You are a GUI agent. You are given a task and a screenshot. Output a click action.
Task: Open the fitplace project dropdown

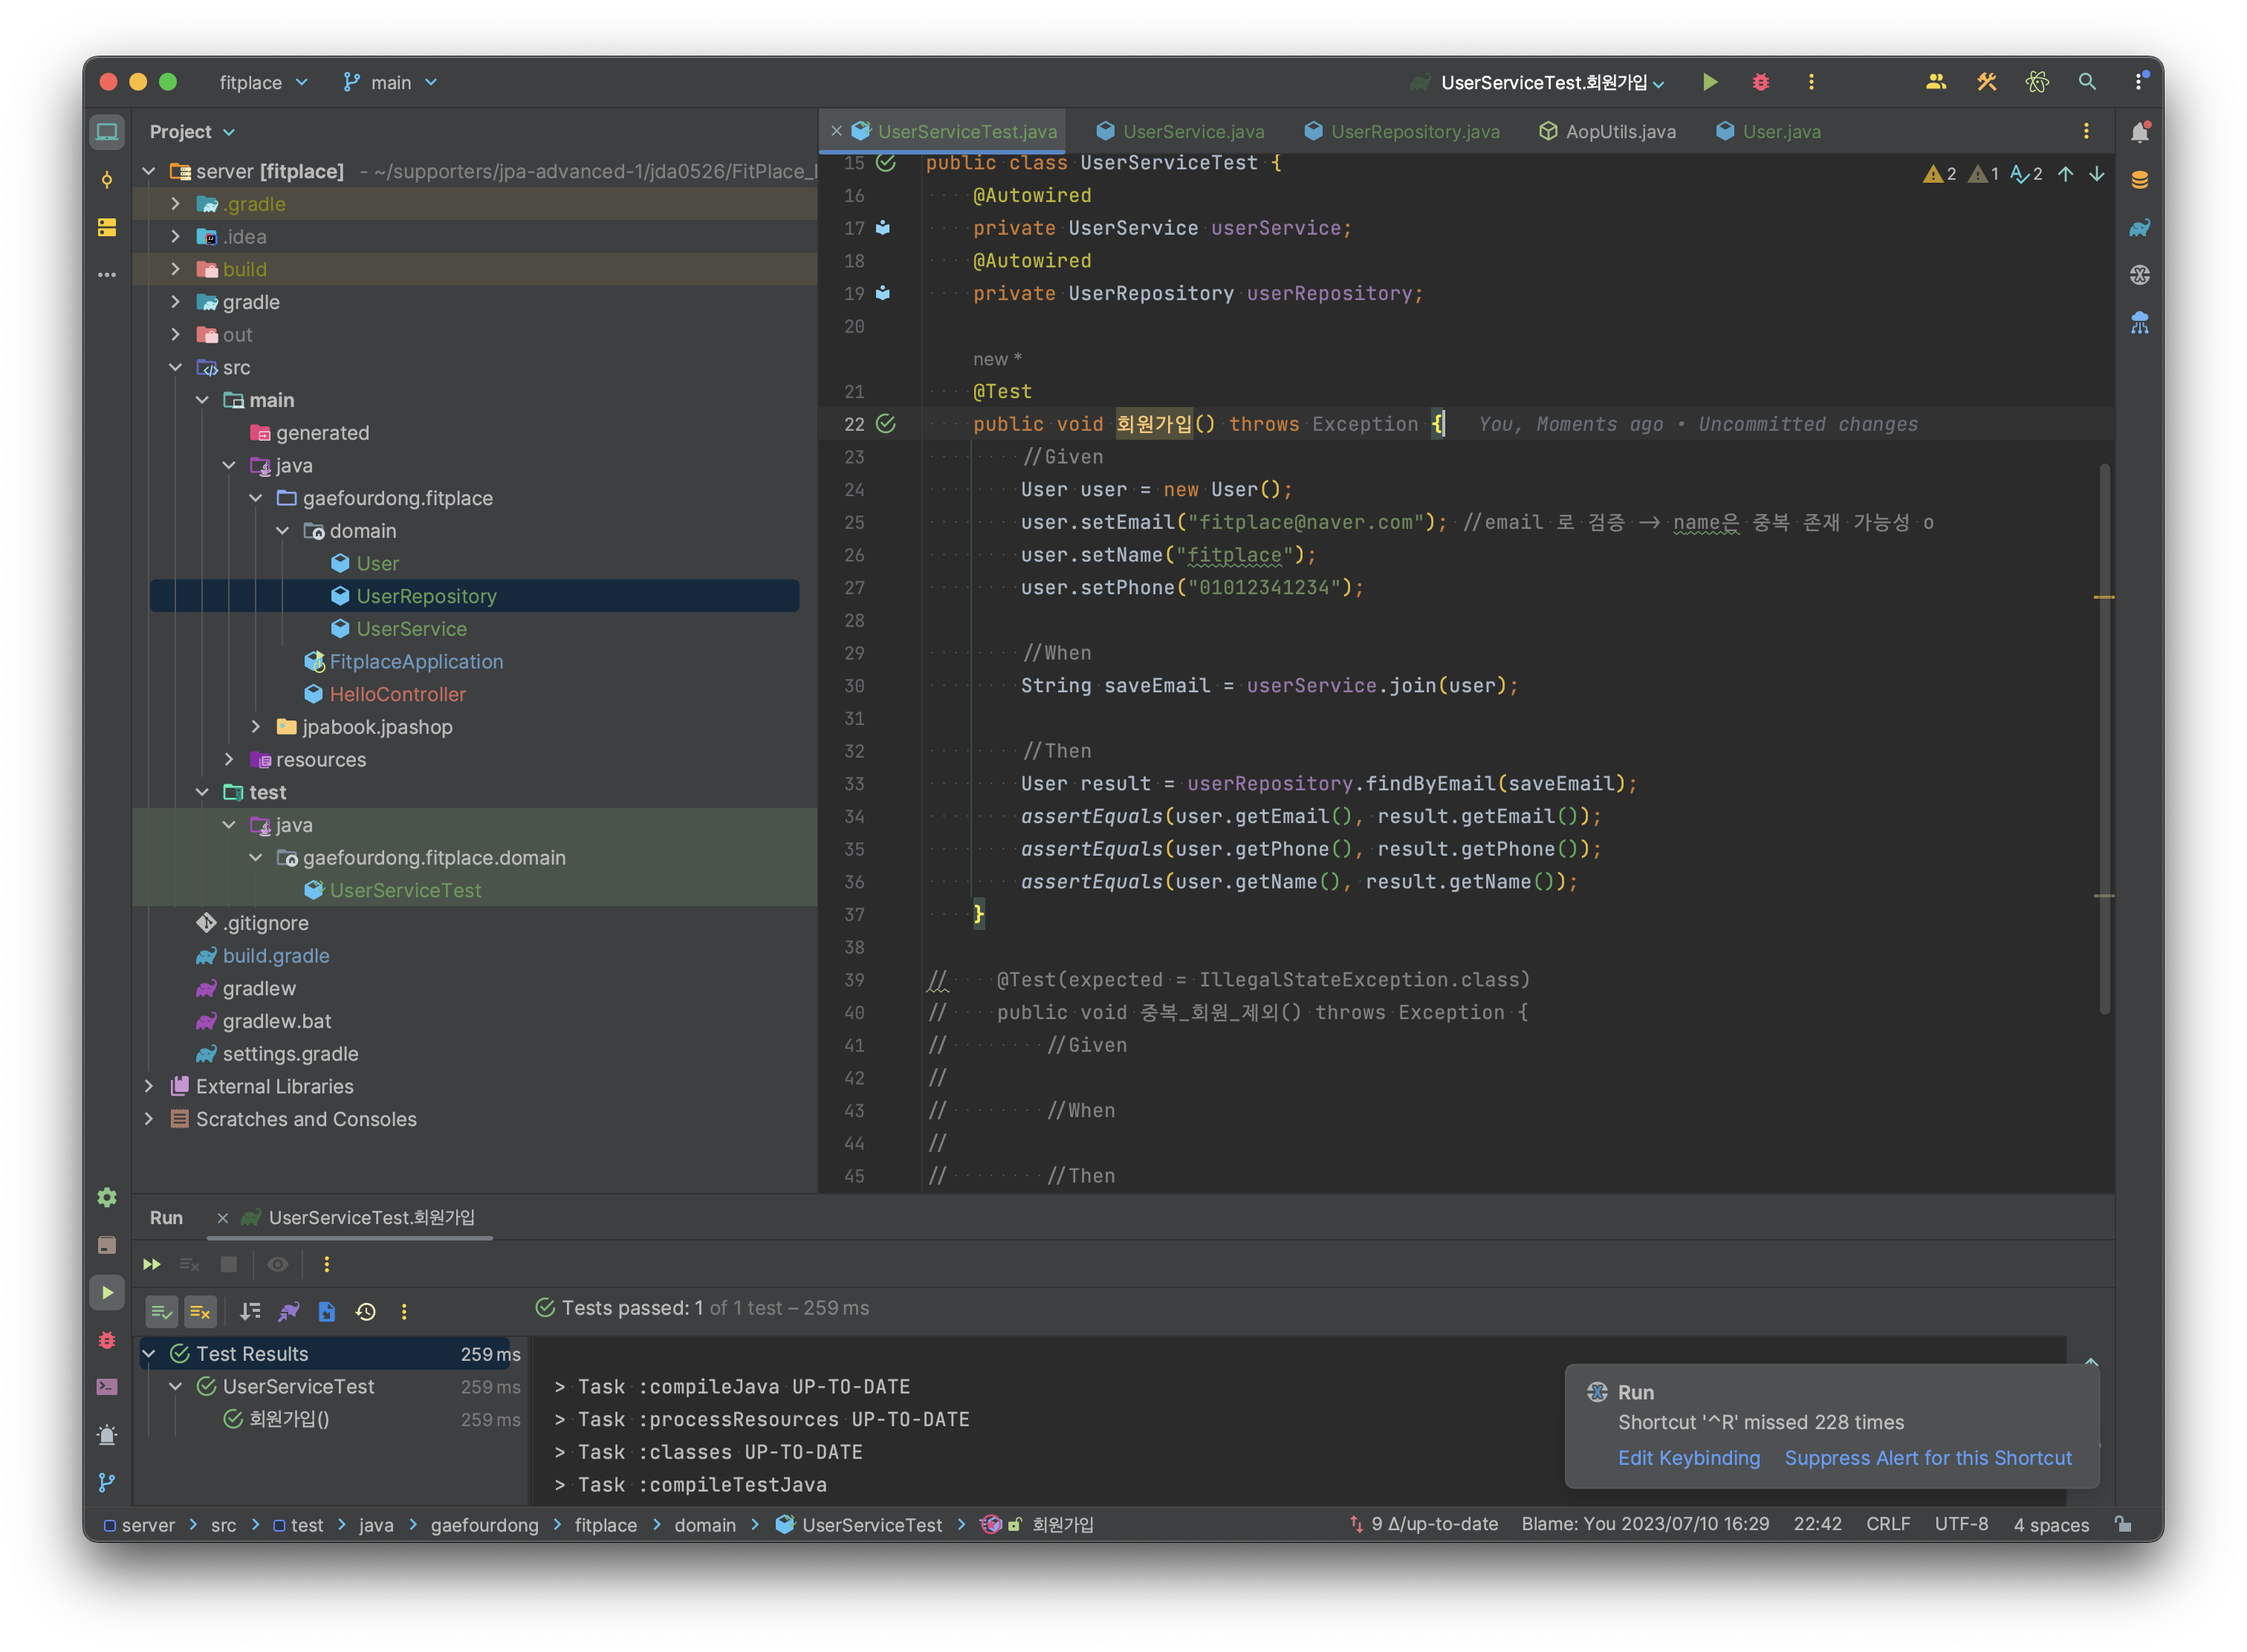tap(264, 82)
